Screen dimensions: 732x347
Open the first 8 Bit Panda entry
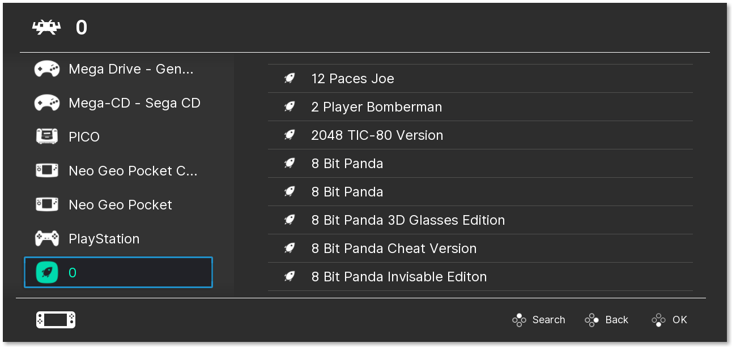(x=347, y=163)
